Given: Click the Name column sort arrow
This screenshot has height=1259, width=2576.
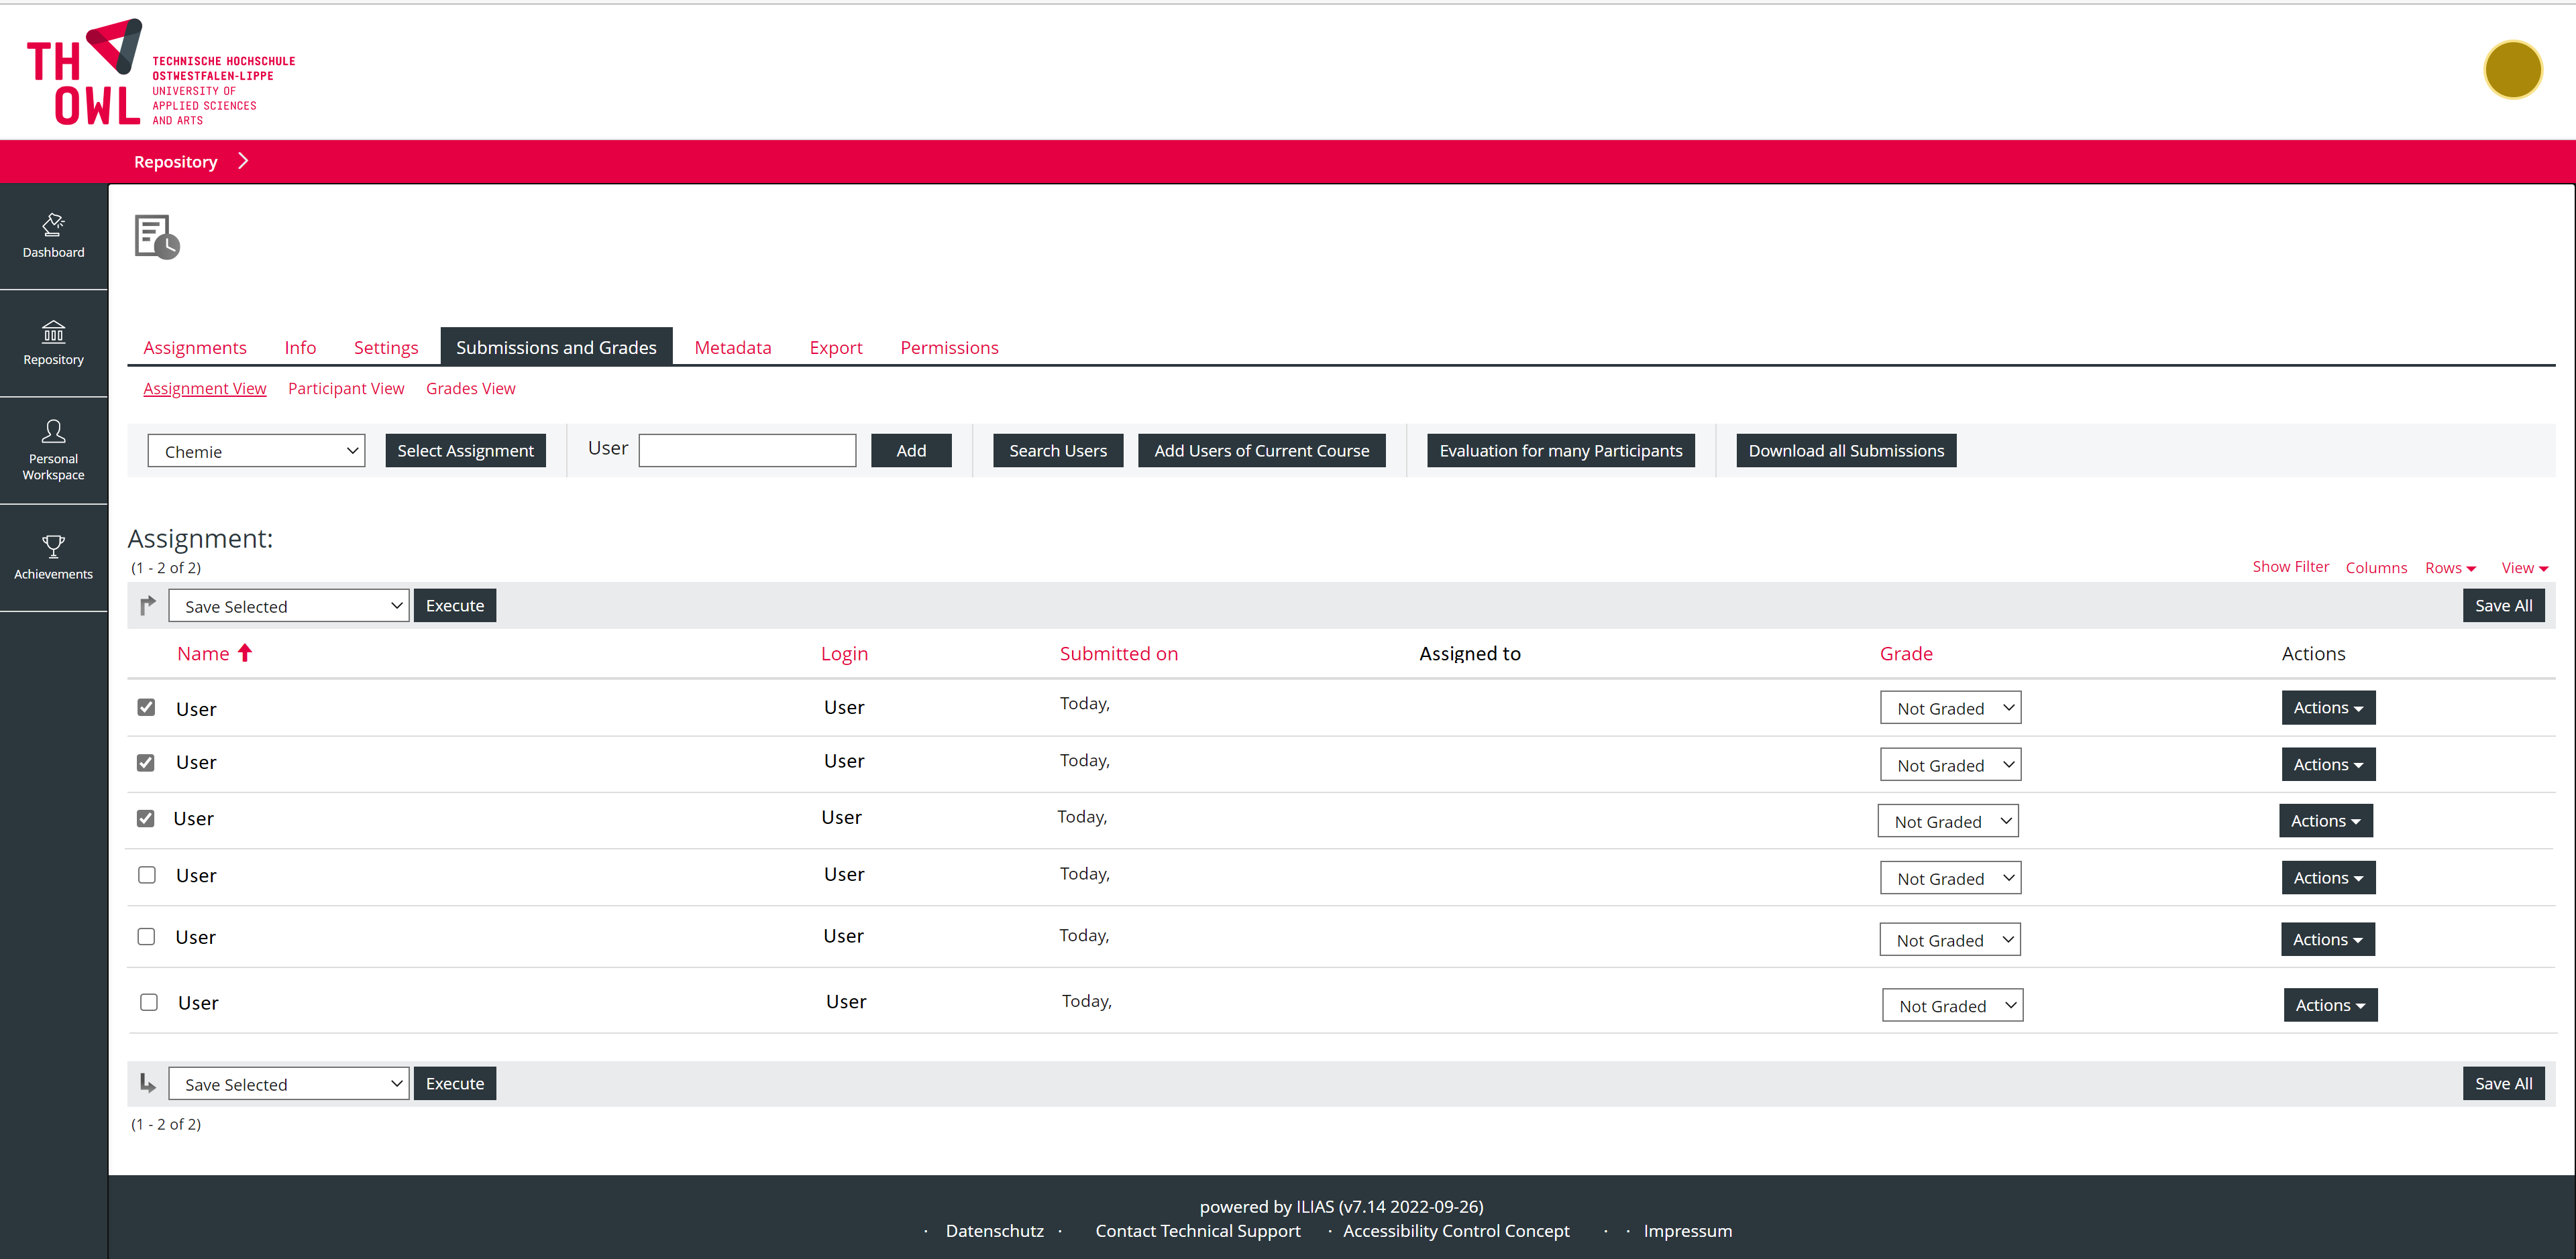Looking at the screenshot, I should pos(245,652).
